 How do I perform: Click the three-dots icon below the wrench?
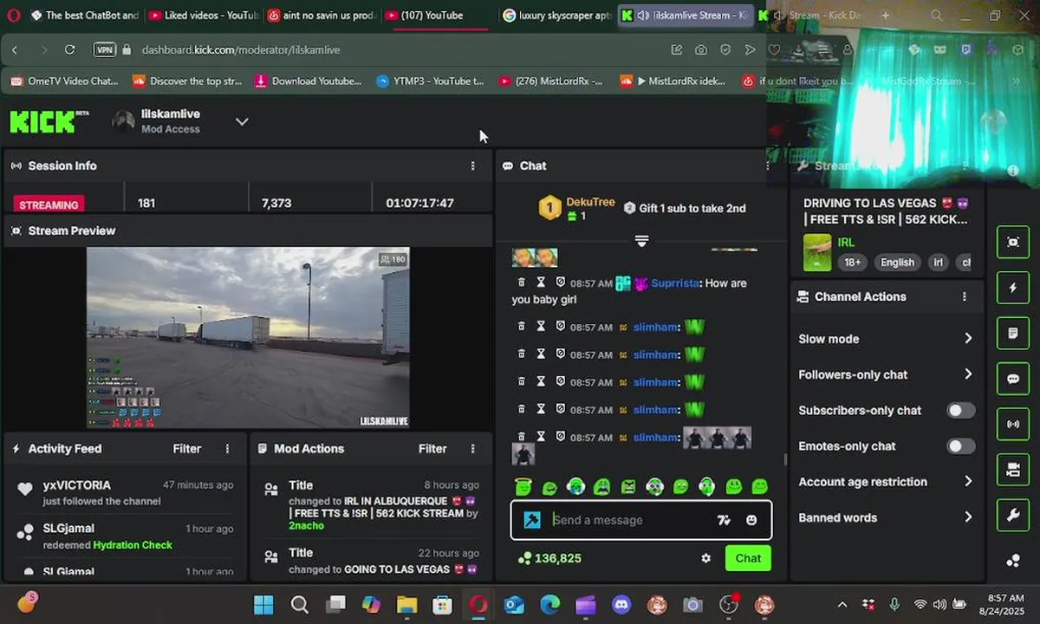(x=1013, y=561)
